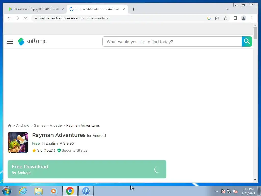Screen dimensions: 261x196
Task: Open the Windows Start button
Action: click(7, 191)
